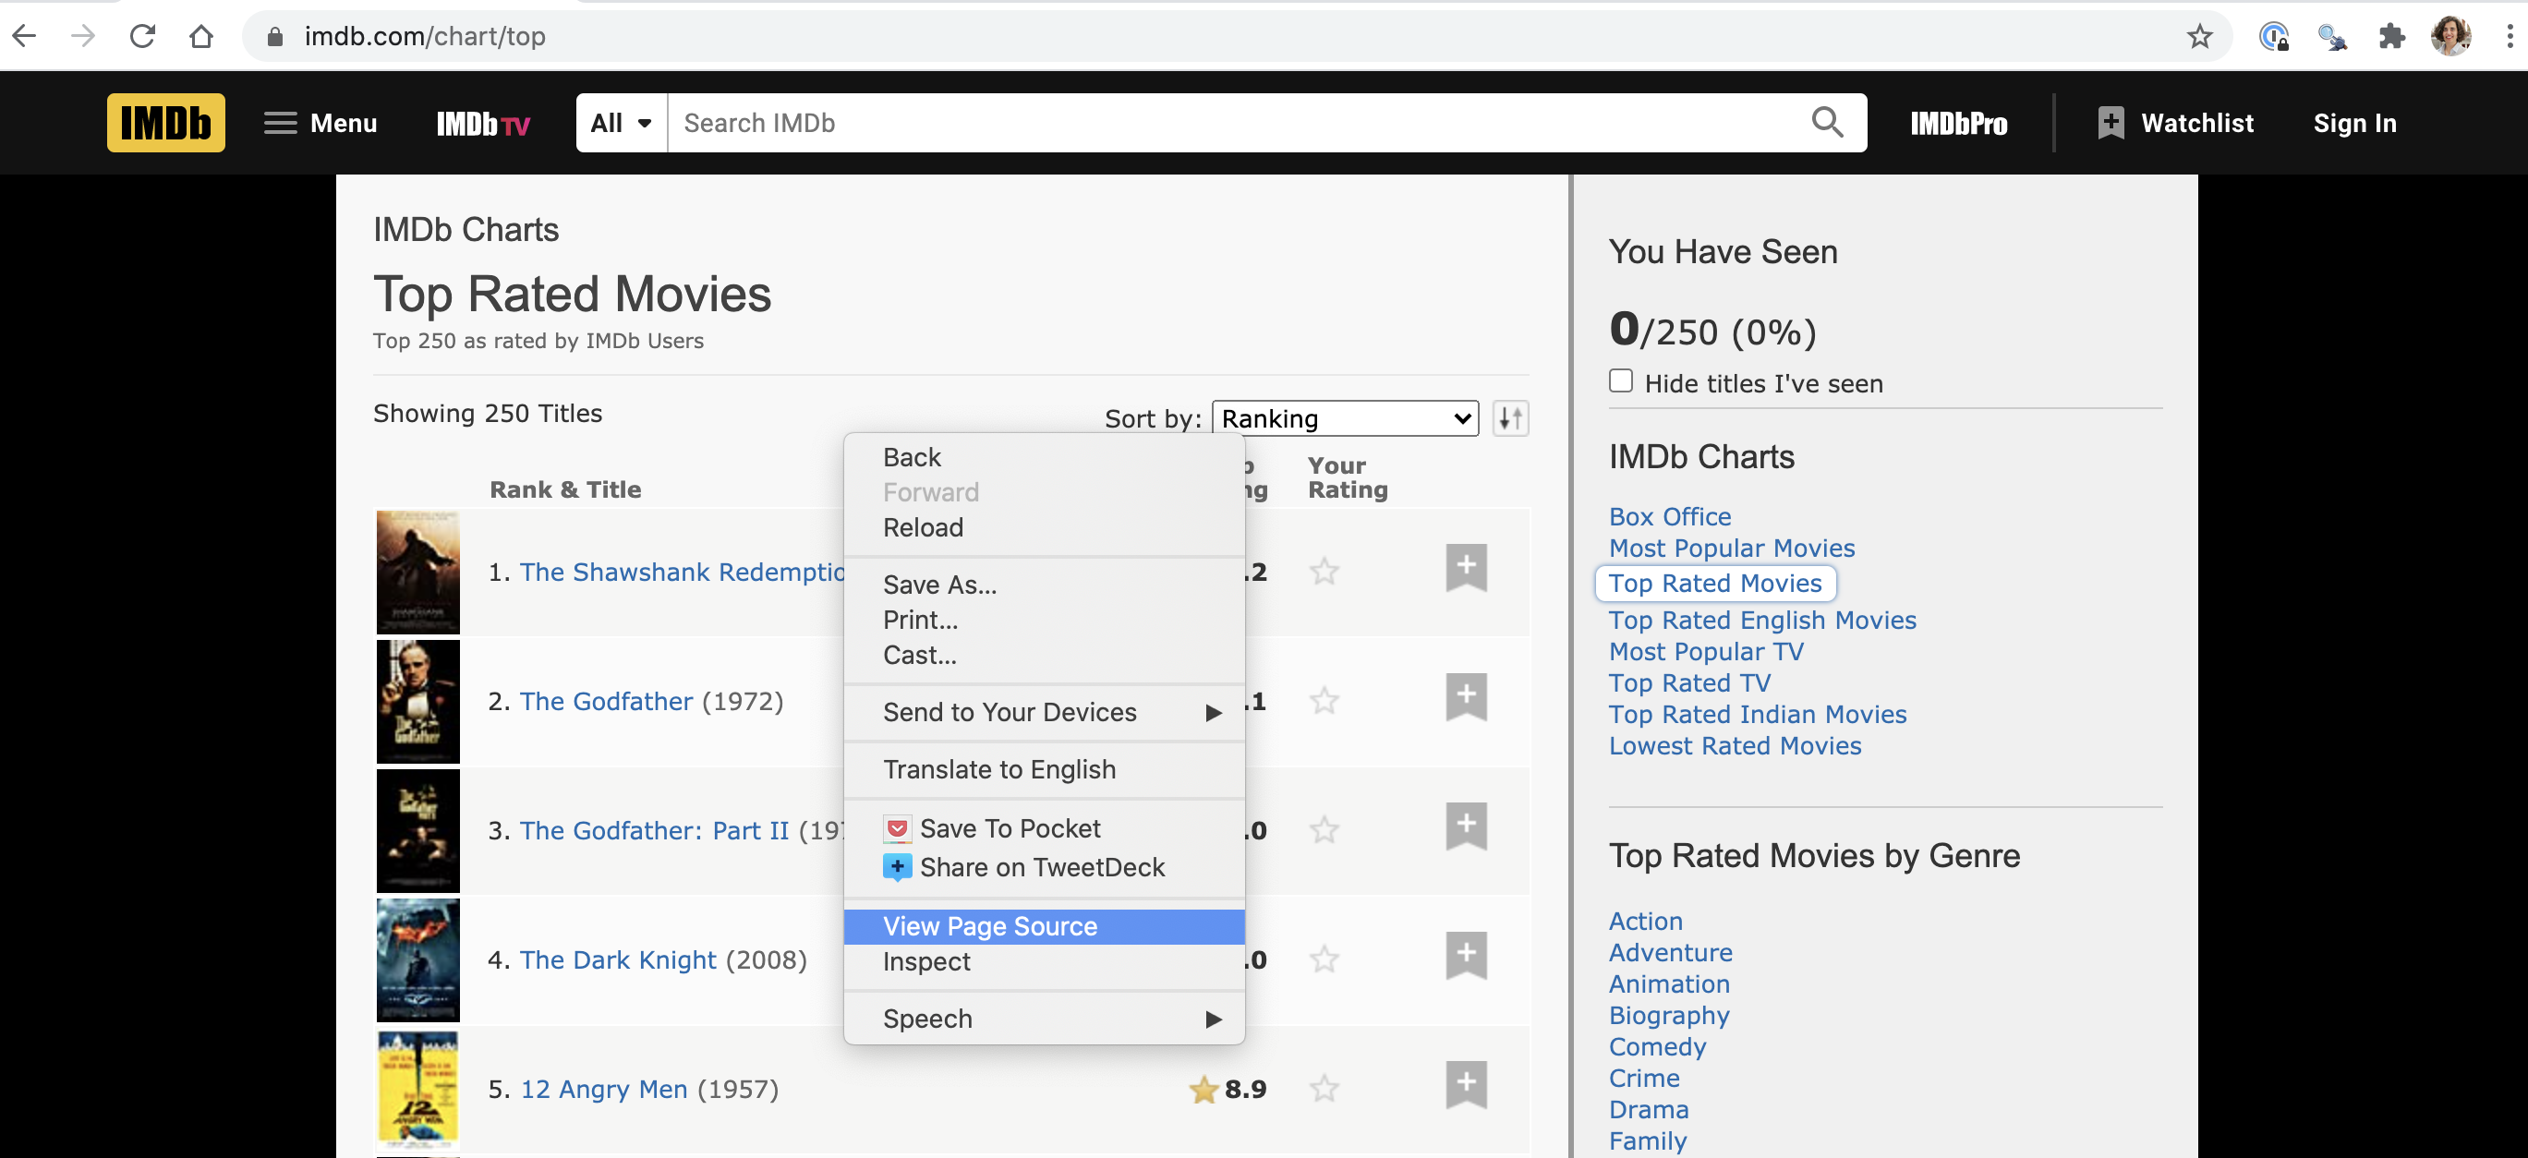Image resolution: width=2528 pixels, height=1158 pixels.
Task: Open 12 Angry Men title link
Action: tap(603, 1090)
